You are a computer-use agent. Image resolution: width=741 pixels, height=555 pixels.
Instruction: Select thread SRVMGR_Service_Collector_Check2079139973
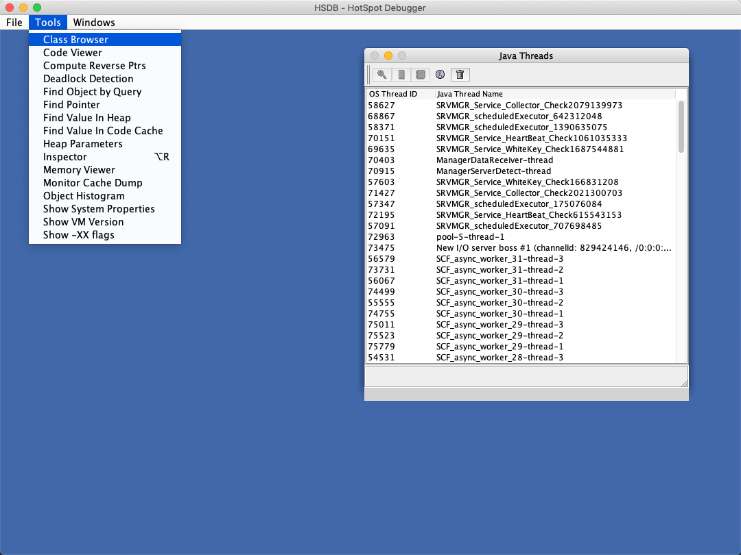(x=521, y=106)
